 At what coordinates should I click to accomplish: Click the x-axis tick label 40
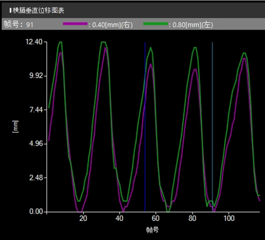(119, 218)
